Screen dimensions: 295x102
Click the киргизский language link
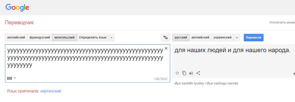[x=51, y=91]
